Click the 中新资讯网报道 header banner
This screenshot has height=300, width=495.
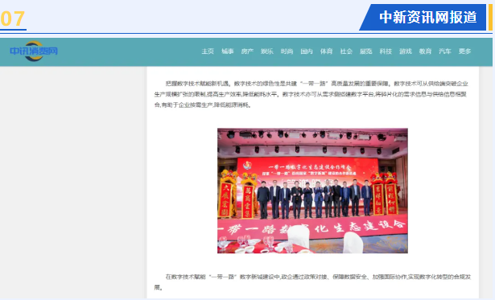423,18
